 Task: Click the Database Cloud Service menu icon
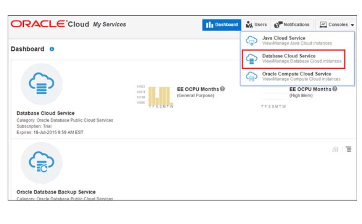(x=251, y=58)
